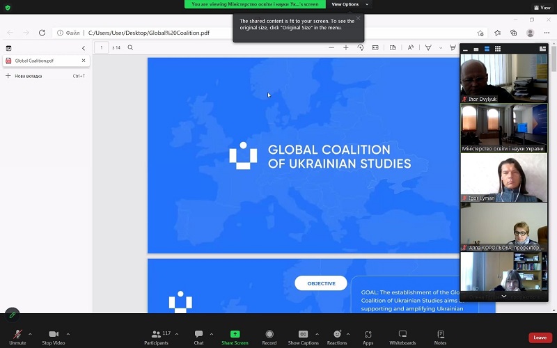Reload the PDF page in browser
Screen dimensions: 557x348
(x=42, y=33)
